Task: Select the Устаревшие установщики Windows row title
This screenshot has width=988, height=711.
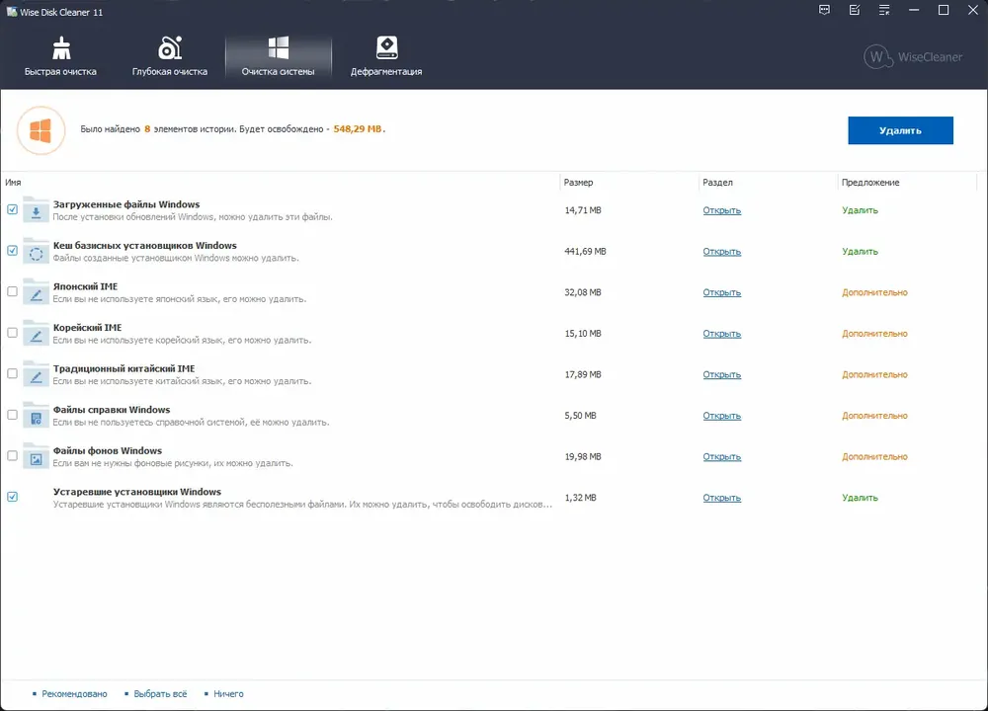Action: 136,492
